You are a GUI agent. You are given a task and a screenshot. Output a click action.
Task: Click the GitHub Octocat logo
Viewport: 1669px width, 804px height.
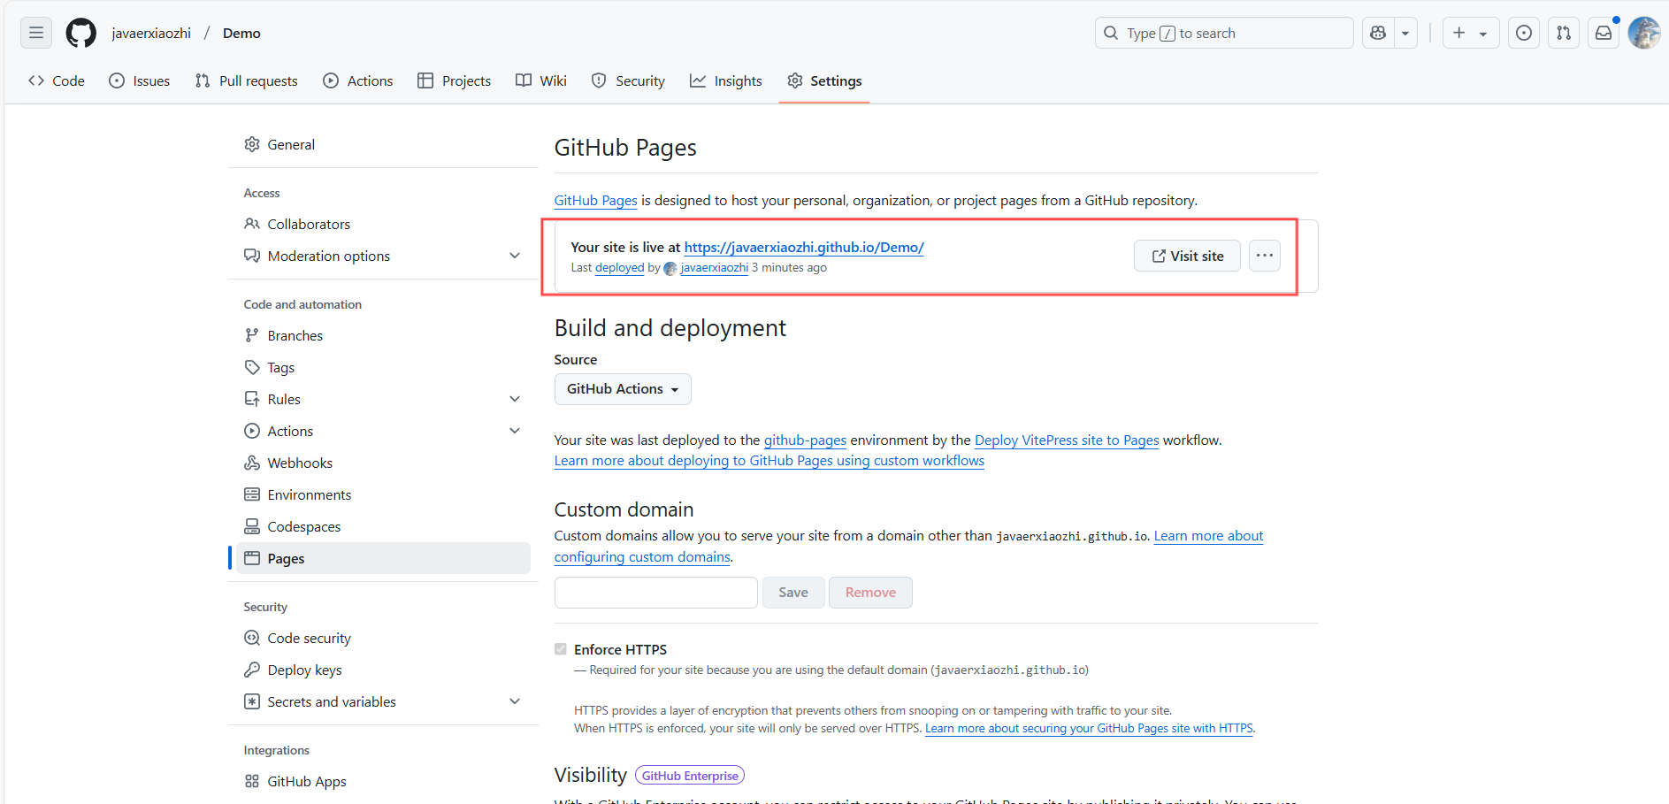[81, 33]
